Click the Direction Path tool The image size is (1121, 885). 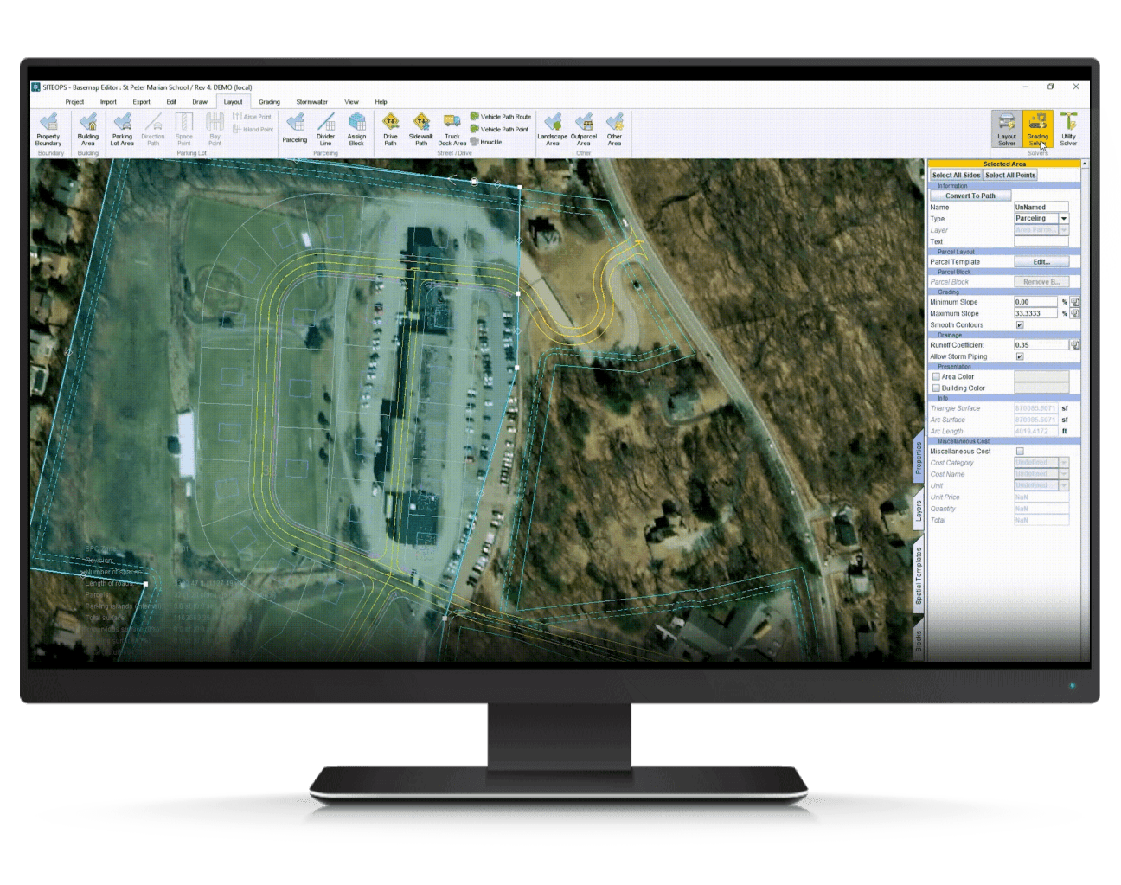click(153, 130)
